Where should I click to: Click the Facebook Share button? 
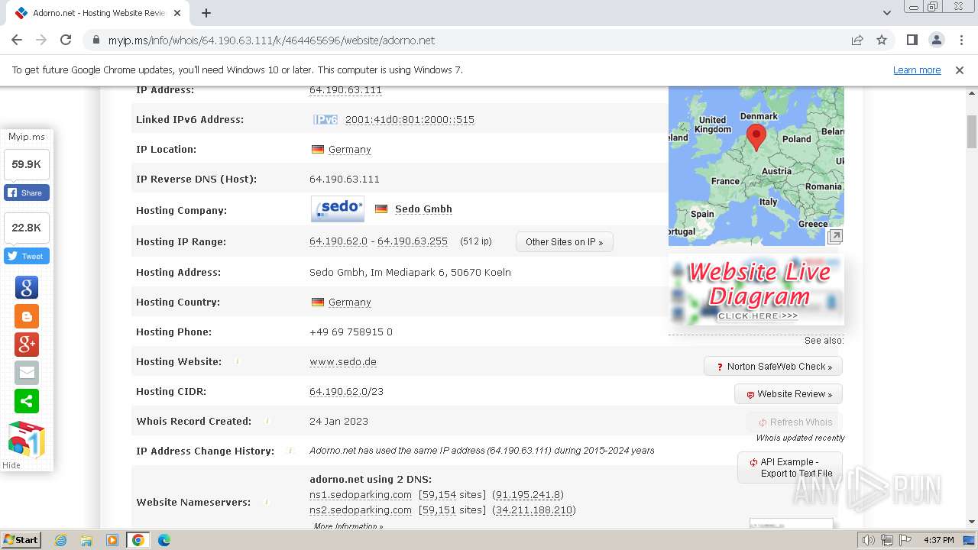click(27, 192)
